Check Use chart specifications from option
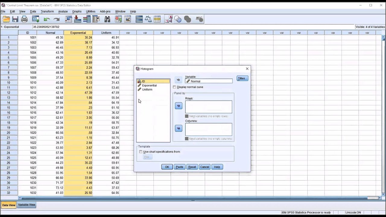The width and height of the screenshot is (386, 217). (141, 152)
